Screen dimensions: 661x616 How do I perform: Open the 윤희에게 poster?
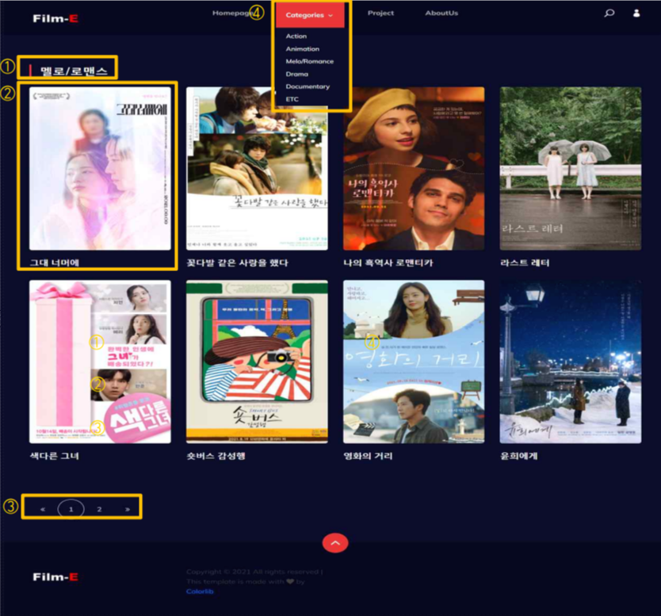pyautogui.click(x=571, y=362)
